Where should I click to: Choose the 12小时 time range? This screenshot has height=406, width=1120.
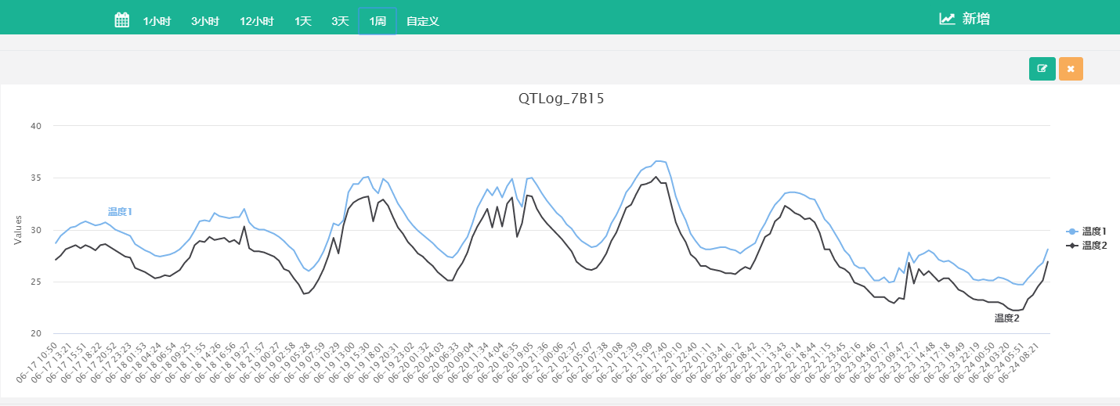pyautogui.click(x=256, y=21)
